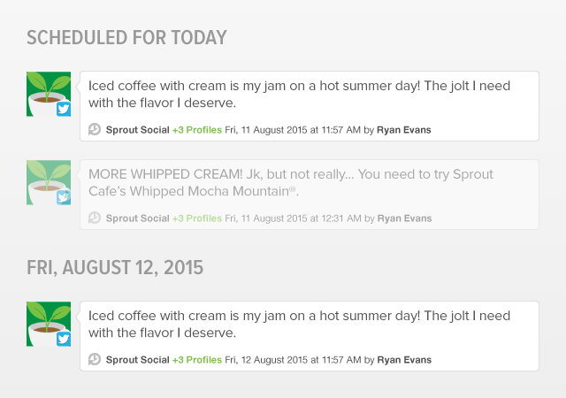This screenshot has height=398, width=566.
Task: Click the faded avatar of the Whipped Cream post
Action: (x=49, y=182)
